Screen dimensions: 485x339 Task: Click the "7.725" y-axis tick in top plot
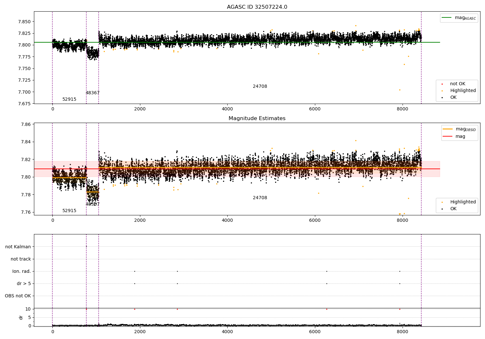point(25,80)
